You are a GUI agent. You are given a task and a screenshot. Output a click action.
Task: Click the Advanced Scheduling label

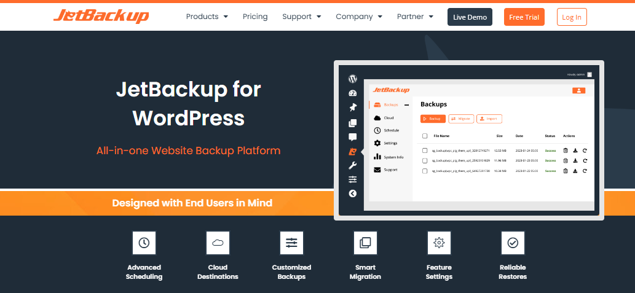pos(144,272)
